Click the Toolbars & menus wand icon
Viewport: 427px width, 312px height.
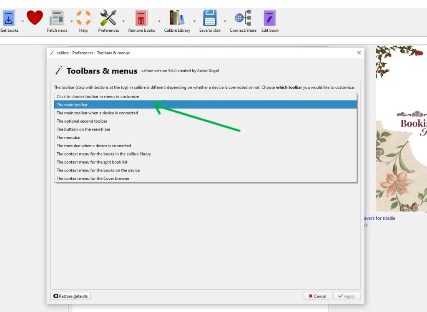pyautogui.click(x=59, y=70)
